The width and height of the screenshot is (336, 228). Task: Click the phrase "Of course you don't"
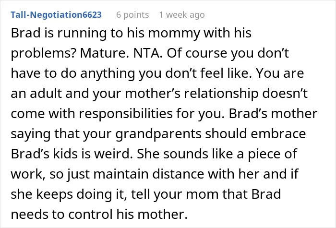(x=228, y=53)
